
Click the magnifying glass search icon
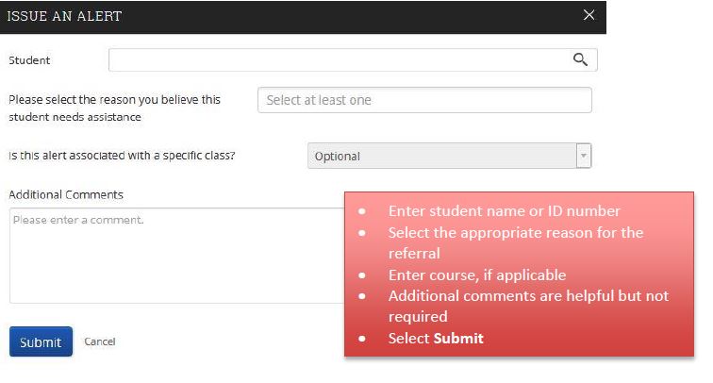581,59
